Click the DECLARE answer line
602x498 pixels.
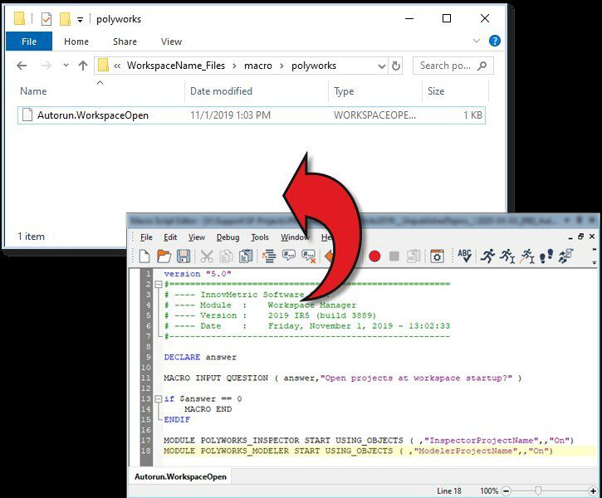200,357
